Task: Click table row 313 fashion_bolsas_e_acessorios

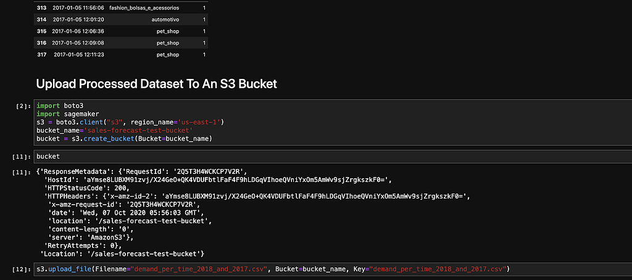Action: pyautogui.click(x=121, y=8)
